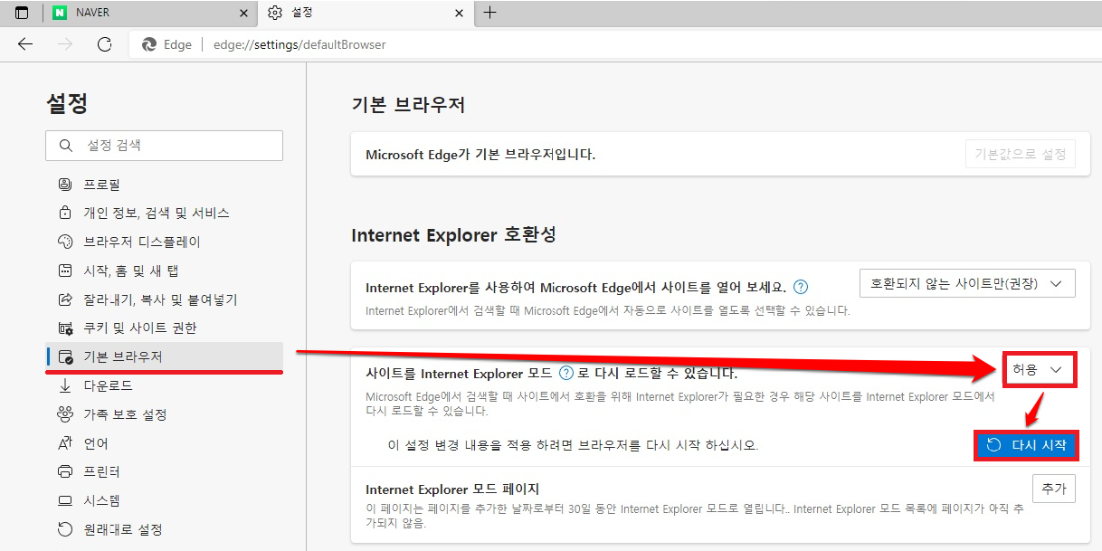Click the Edge logo in address bar
This screenshot has height=551, width=1102.
tap(149, 44)
